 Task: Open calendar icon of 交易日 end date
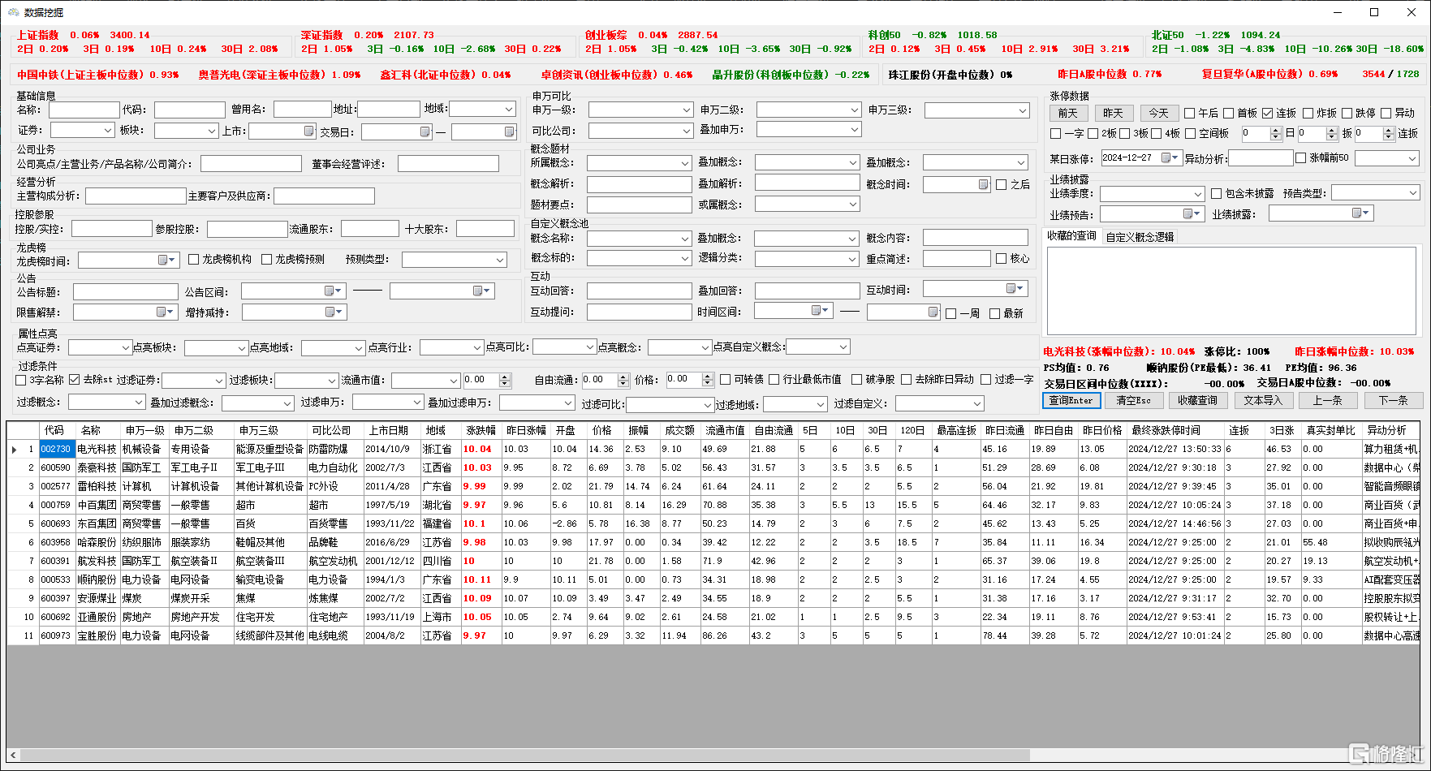[509, 131]
